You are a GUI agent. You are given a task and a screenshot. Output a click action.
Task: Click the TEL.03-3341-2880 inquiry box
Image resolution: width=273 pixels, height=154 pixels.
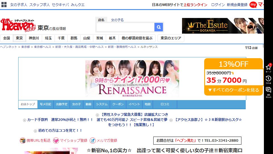click(x=197, y=141)
